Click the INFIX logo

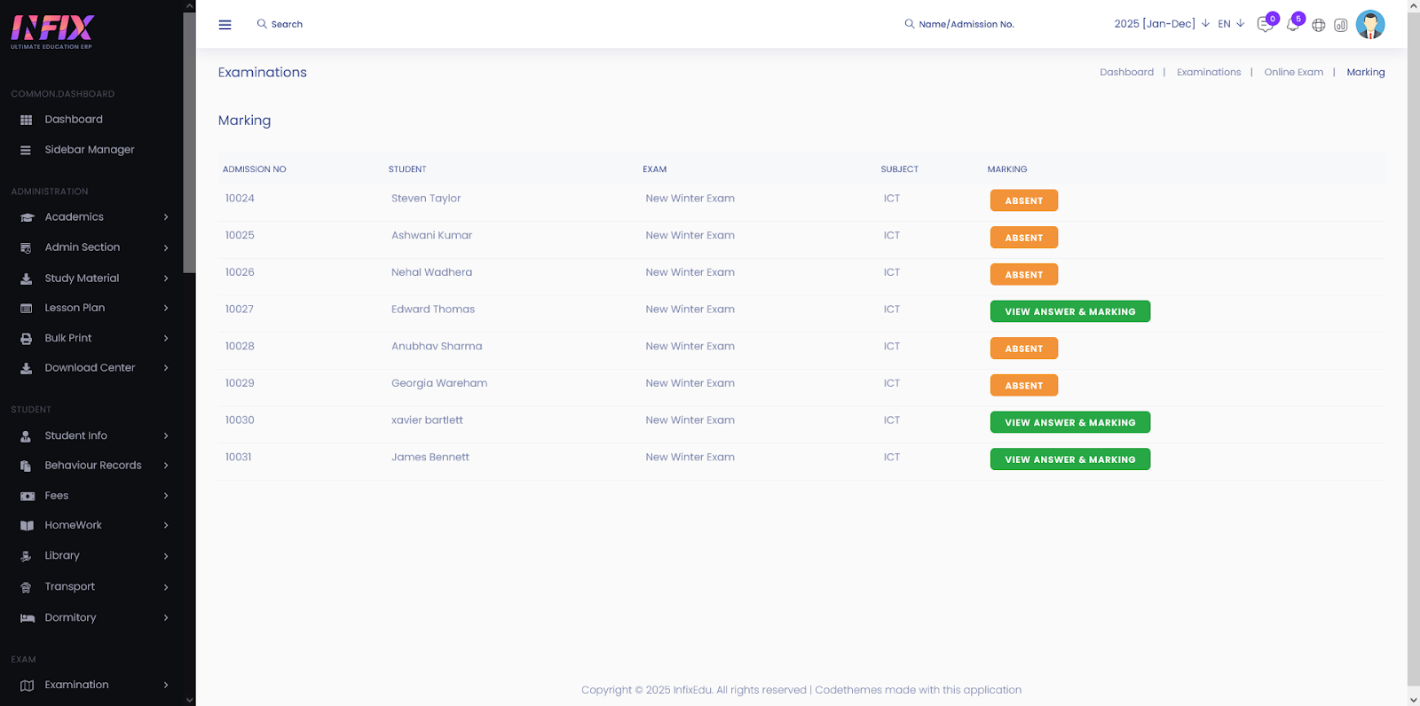click(x=52, y=31)
